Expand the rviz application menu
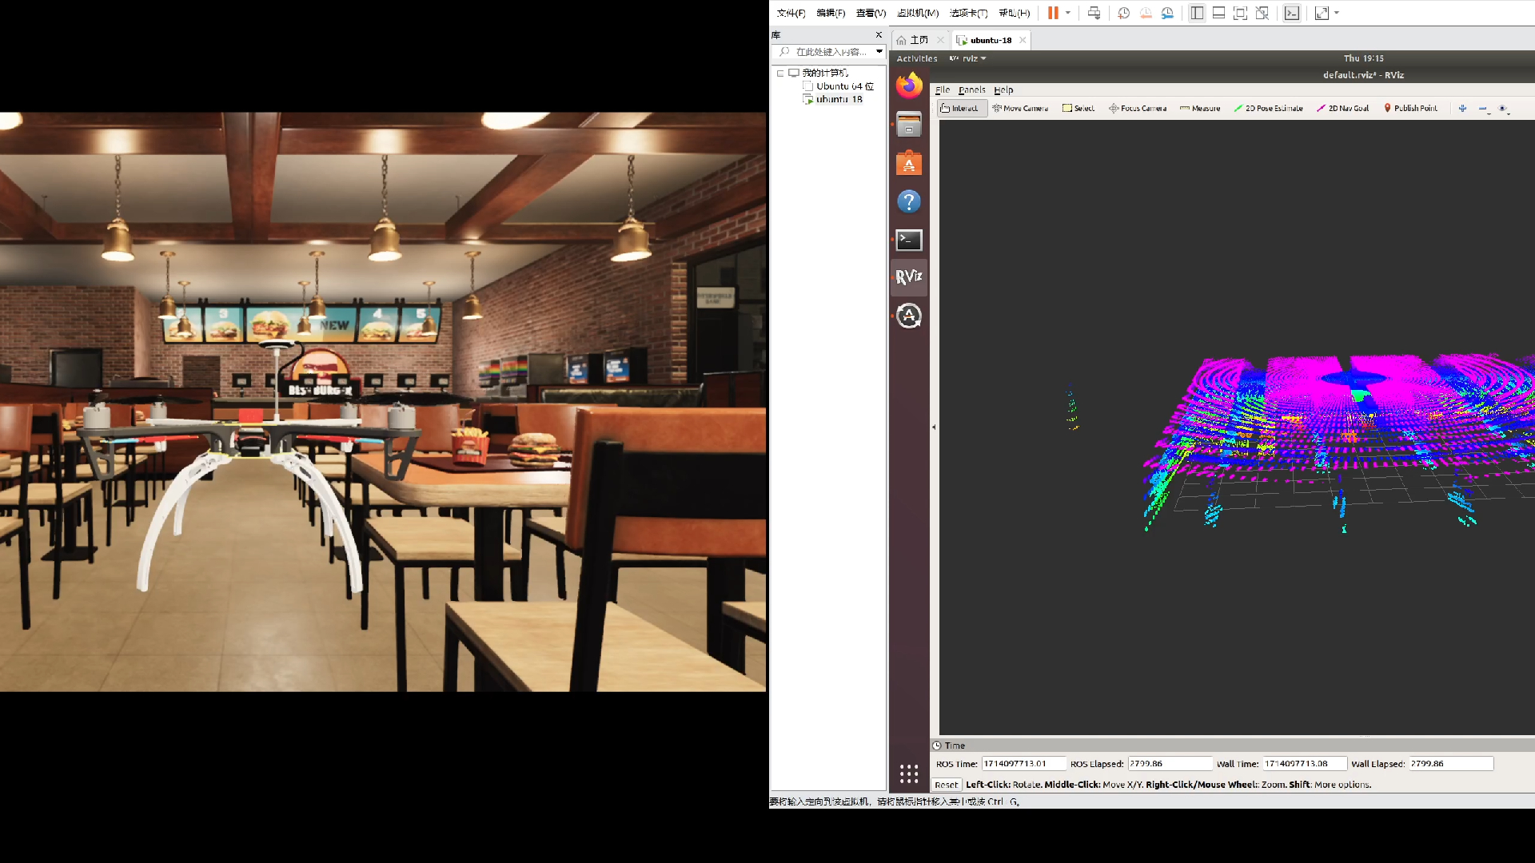This screenshot has height=863, width=1535. (968, 58)
